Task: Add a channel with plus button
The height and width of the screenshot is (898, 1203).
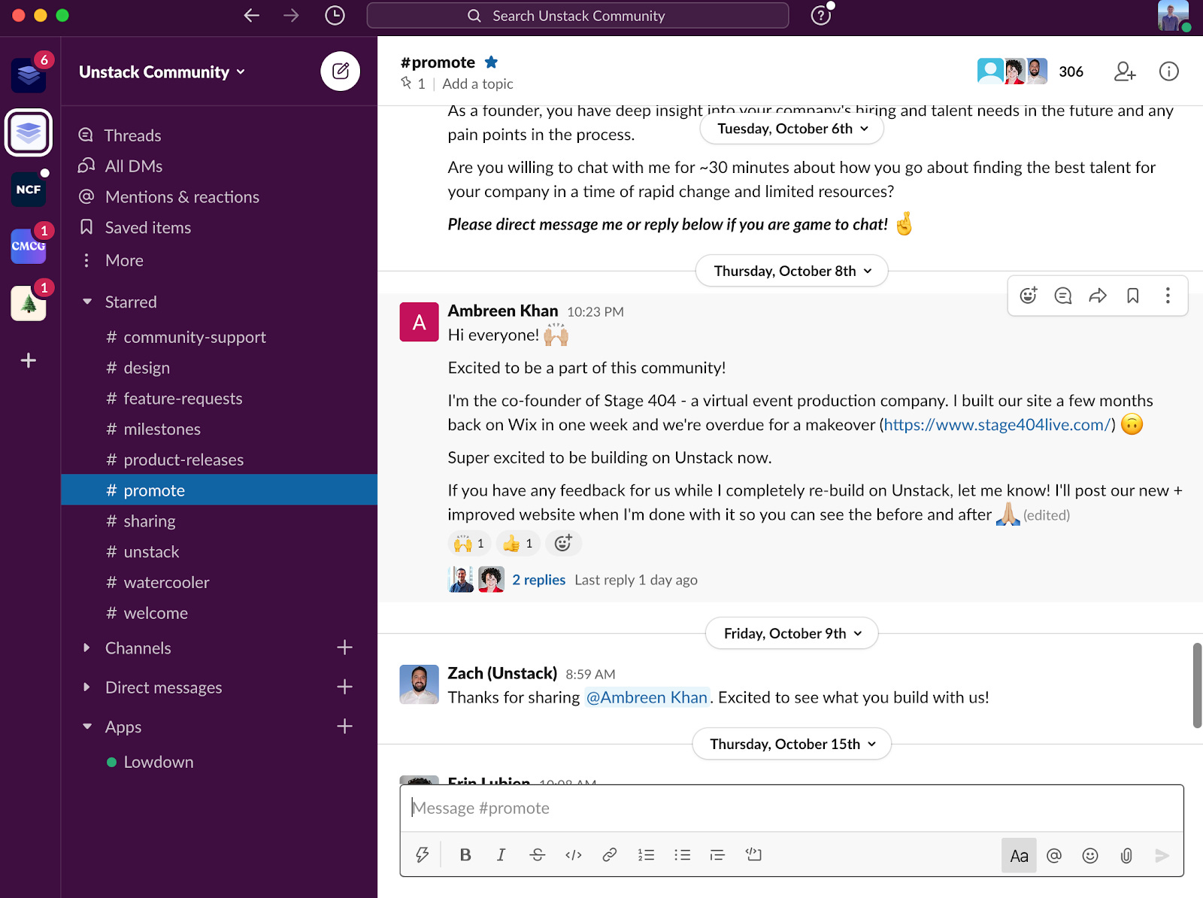Action: pos(344,648)
